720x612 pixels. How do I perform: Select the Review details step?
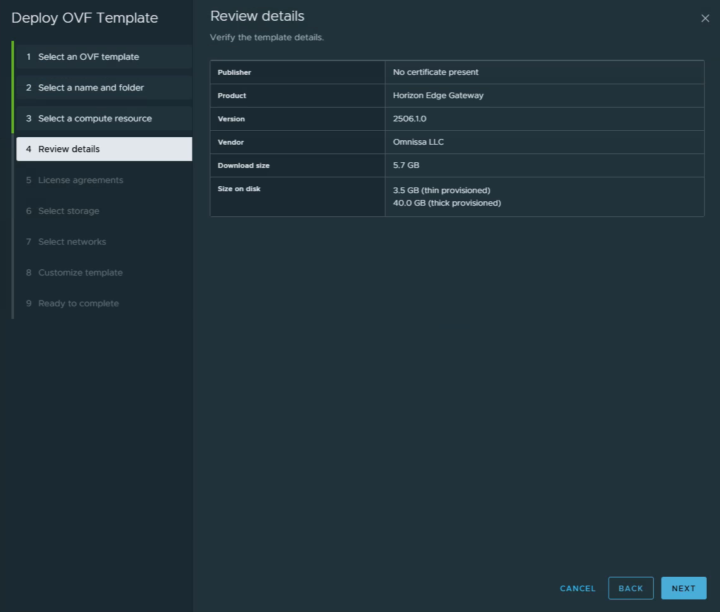(x=69, y=149)
